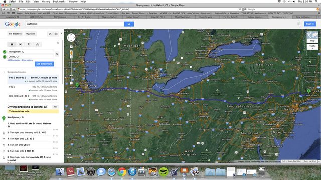The width and height of the screenshot is (321, 180).
Task: Select the public transit travel mode
Action: click(x=20, y=44)
